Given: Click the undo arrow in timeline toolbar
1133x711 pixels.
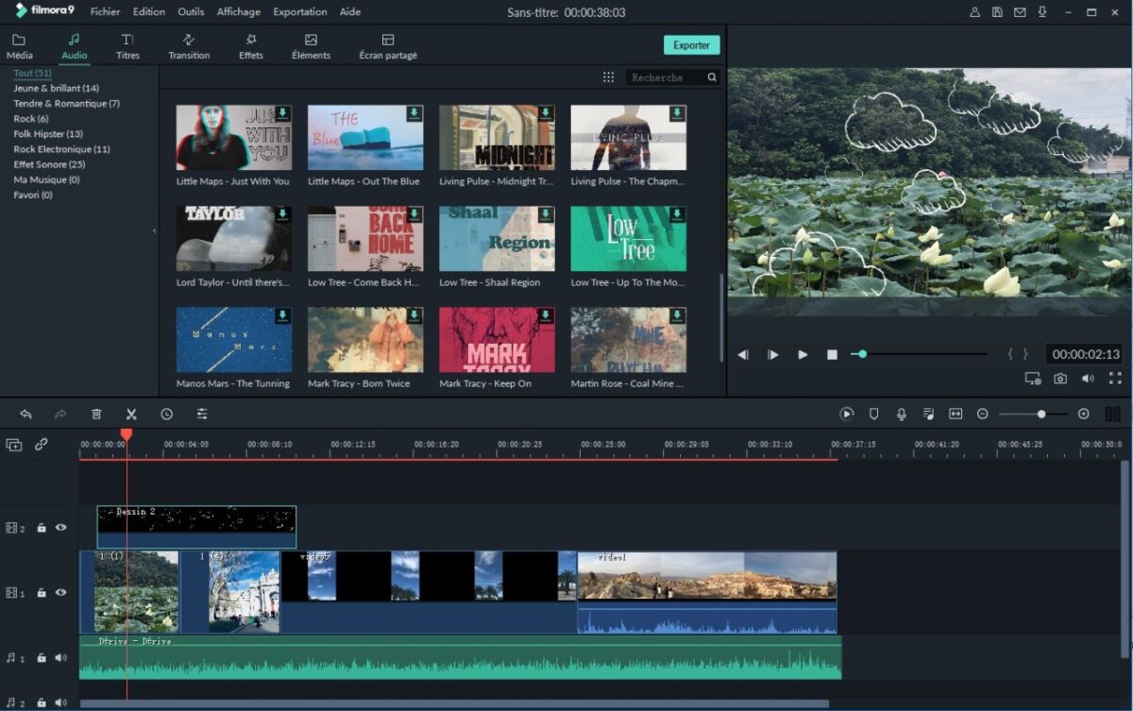Looking at the screenshot, I should (25, 414).
